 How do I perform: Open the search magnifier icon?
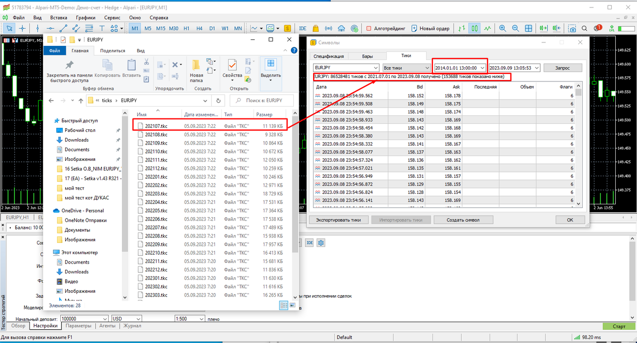[x=585, y=28]
